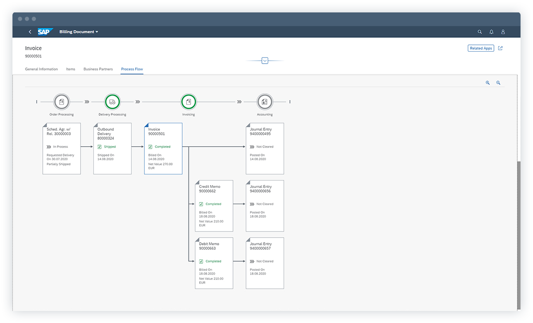Collapse the header with the chevron arrow
This screenshot has height=323, width=533.
coord(265,60)
